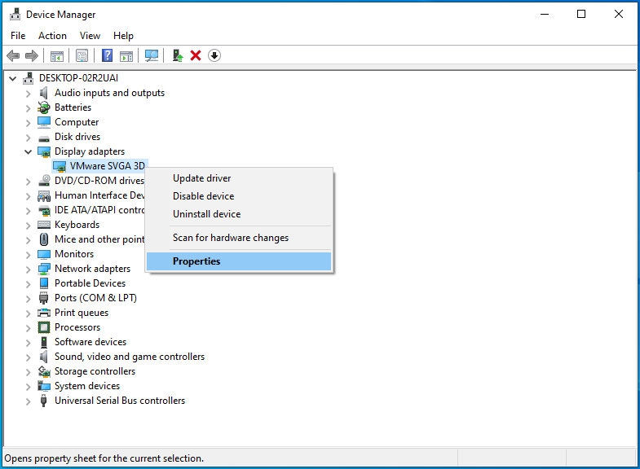Expand the Software devices arrow
The image size is (640, 469).
click(x=28, y=343)
